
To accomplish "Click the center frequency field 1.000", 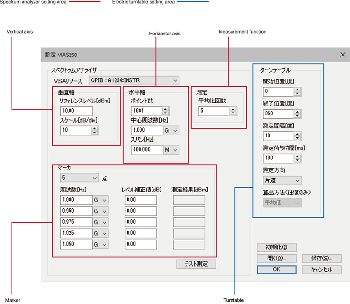I will (x=147, y=130).
